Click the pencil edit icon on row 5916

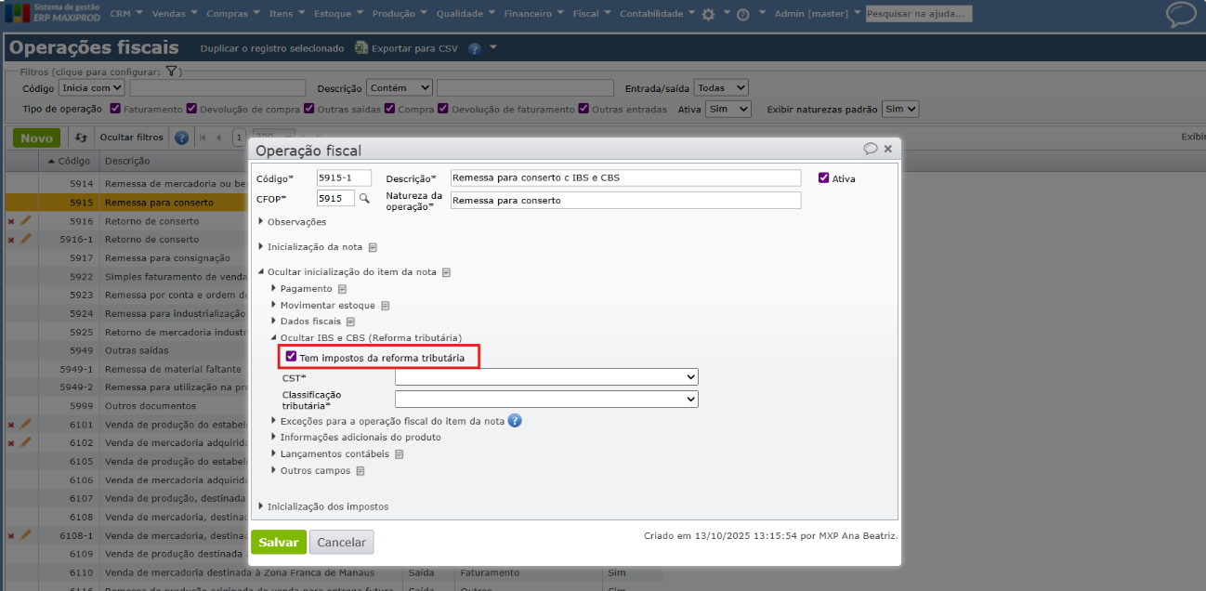coord(25,221)
